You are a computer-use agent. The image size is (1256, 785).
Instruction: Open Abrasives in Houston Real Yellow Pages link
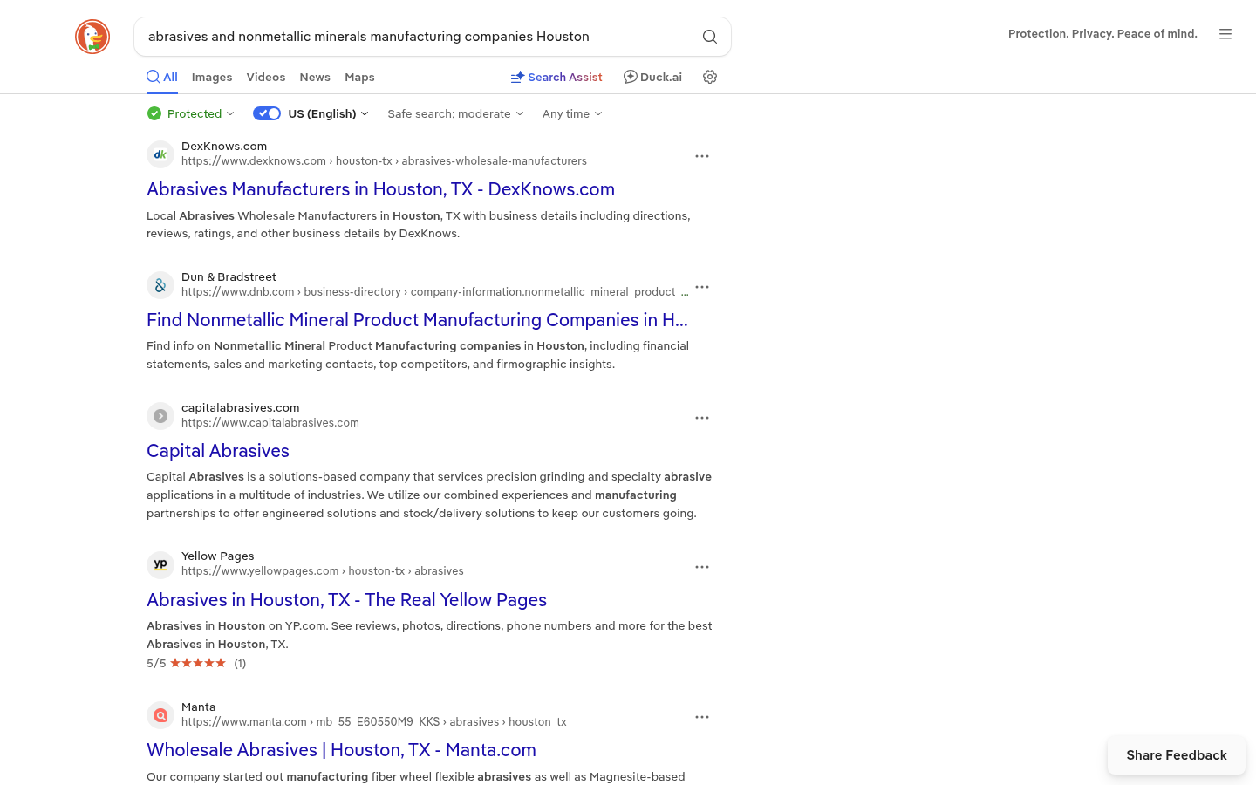(346, 600)
